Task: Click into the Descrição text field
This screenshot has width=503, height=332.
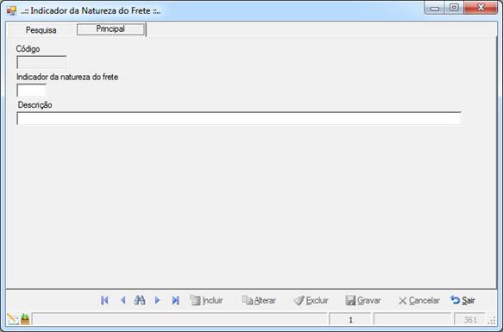Action: click(x=239, y=118)
